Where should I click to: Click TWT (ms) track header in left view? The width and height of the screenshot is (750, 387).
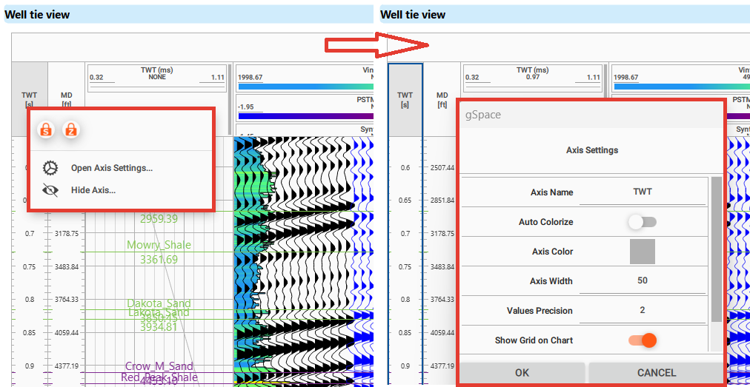click(x=157, y=77)
